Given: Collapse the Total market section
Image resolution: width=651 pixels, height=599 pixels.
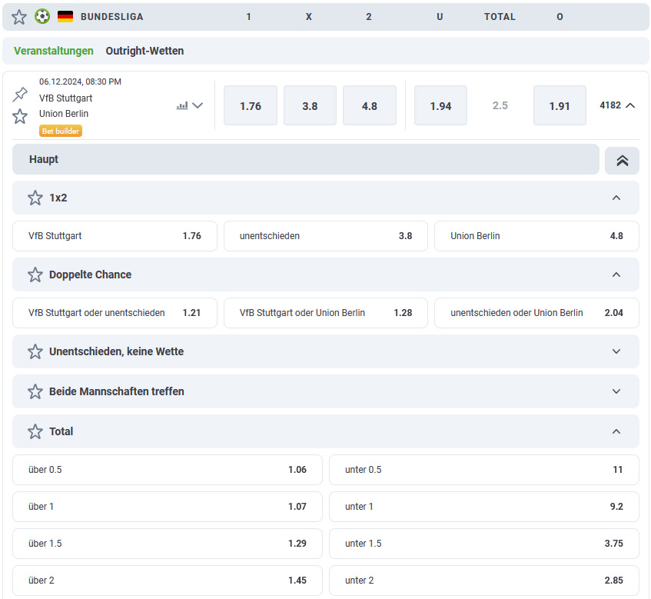Looking at the screenshot, I should pos(616,431).
